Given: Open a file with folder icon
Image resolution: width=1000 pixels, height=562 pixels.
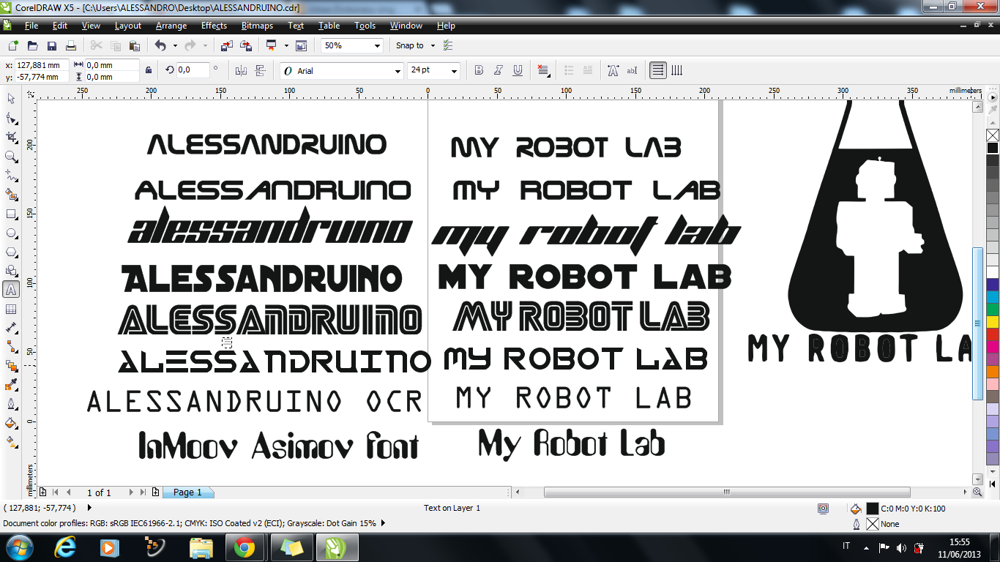Looking at the screenshot, I should [33, 45].
